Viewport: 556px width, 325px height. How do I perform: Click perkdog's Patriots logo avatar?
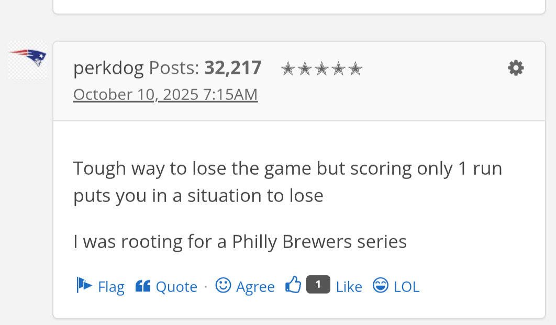27,60
